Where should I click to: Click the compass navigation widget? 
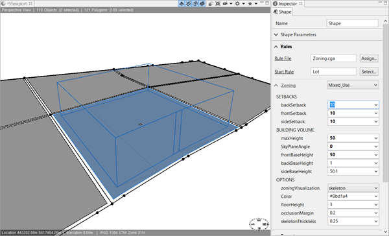pos(259,224)
